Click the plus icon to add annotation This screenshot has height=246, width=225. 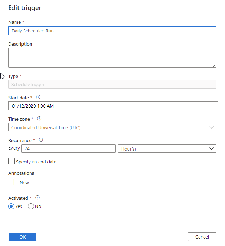tap(14, 182)
